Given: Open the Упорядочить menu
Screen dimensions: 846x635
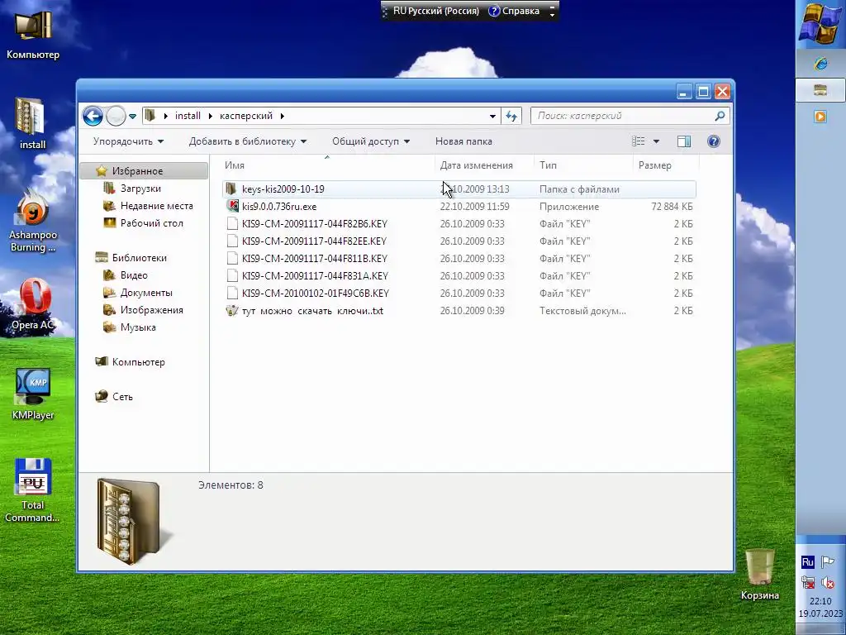Looking at the screenshot, I should click(128, 141).
